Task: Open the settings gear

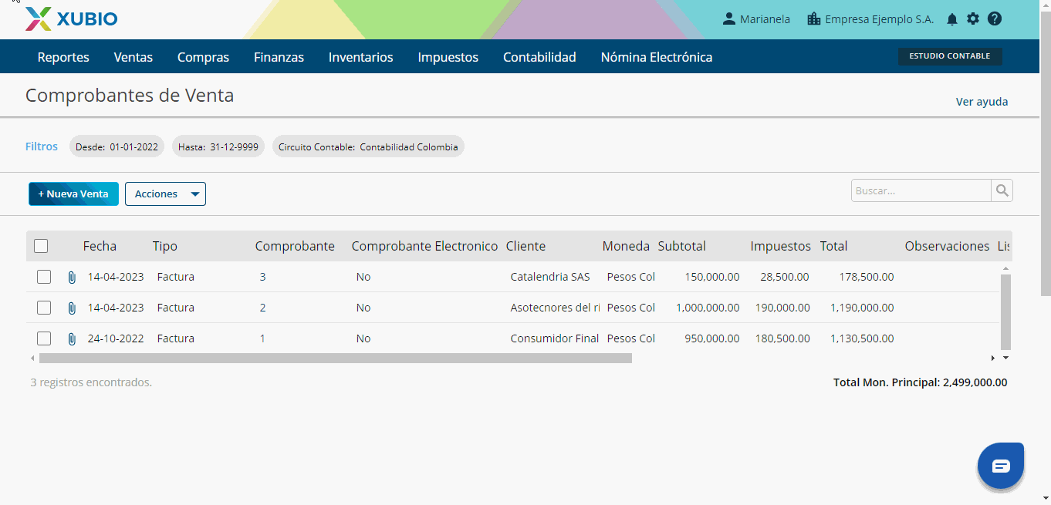Action: click(x=973, y=19)
